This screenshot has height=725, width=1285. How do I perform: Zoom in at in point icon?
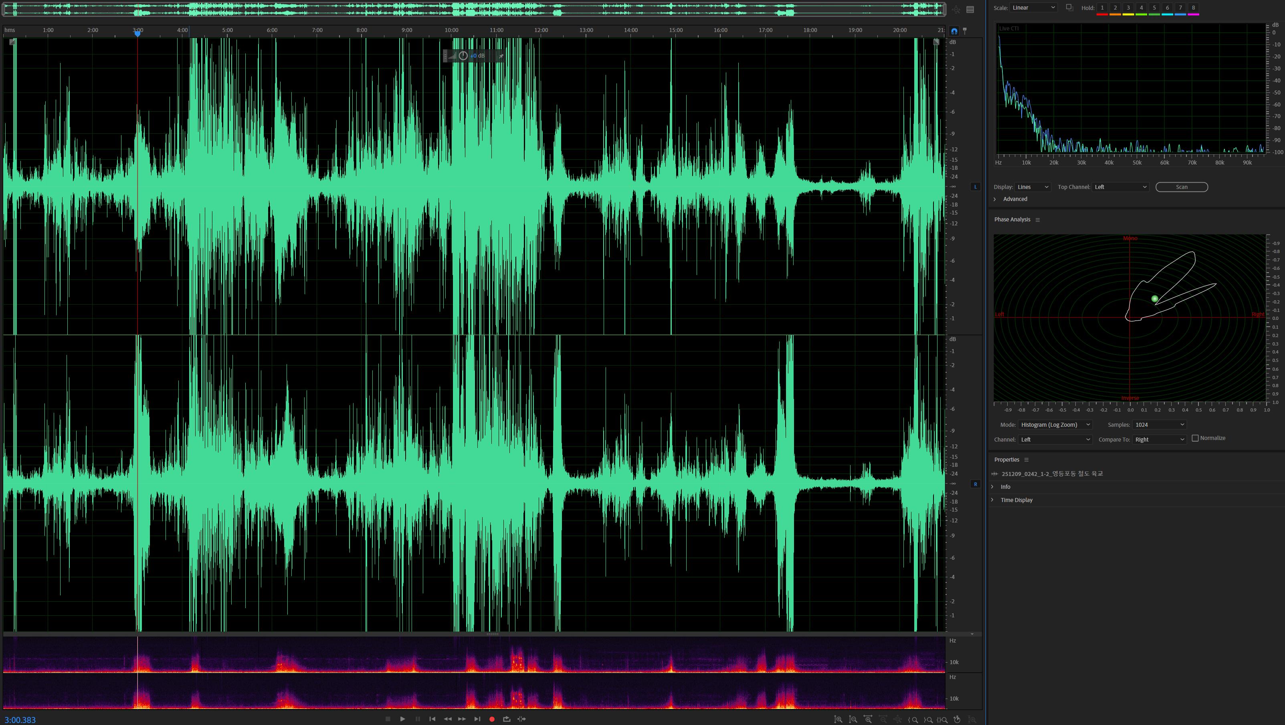coord(914,719)
